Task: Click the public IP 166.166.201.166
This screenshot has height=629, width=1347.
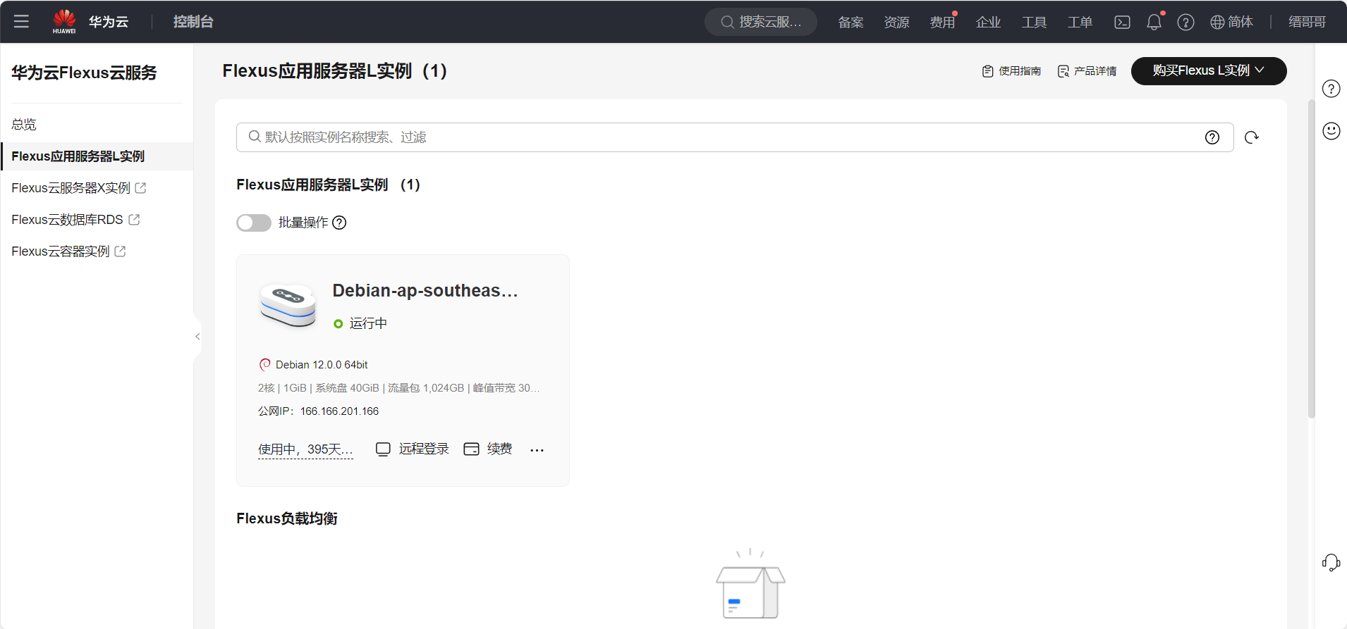Action: coord(339,411)
